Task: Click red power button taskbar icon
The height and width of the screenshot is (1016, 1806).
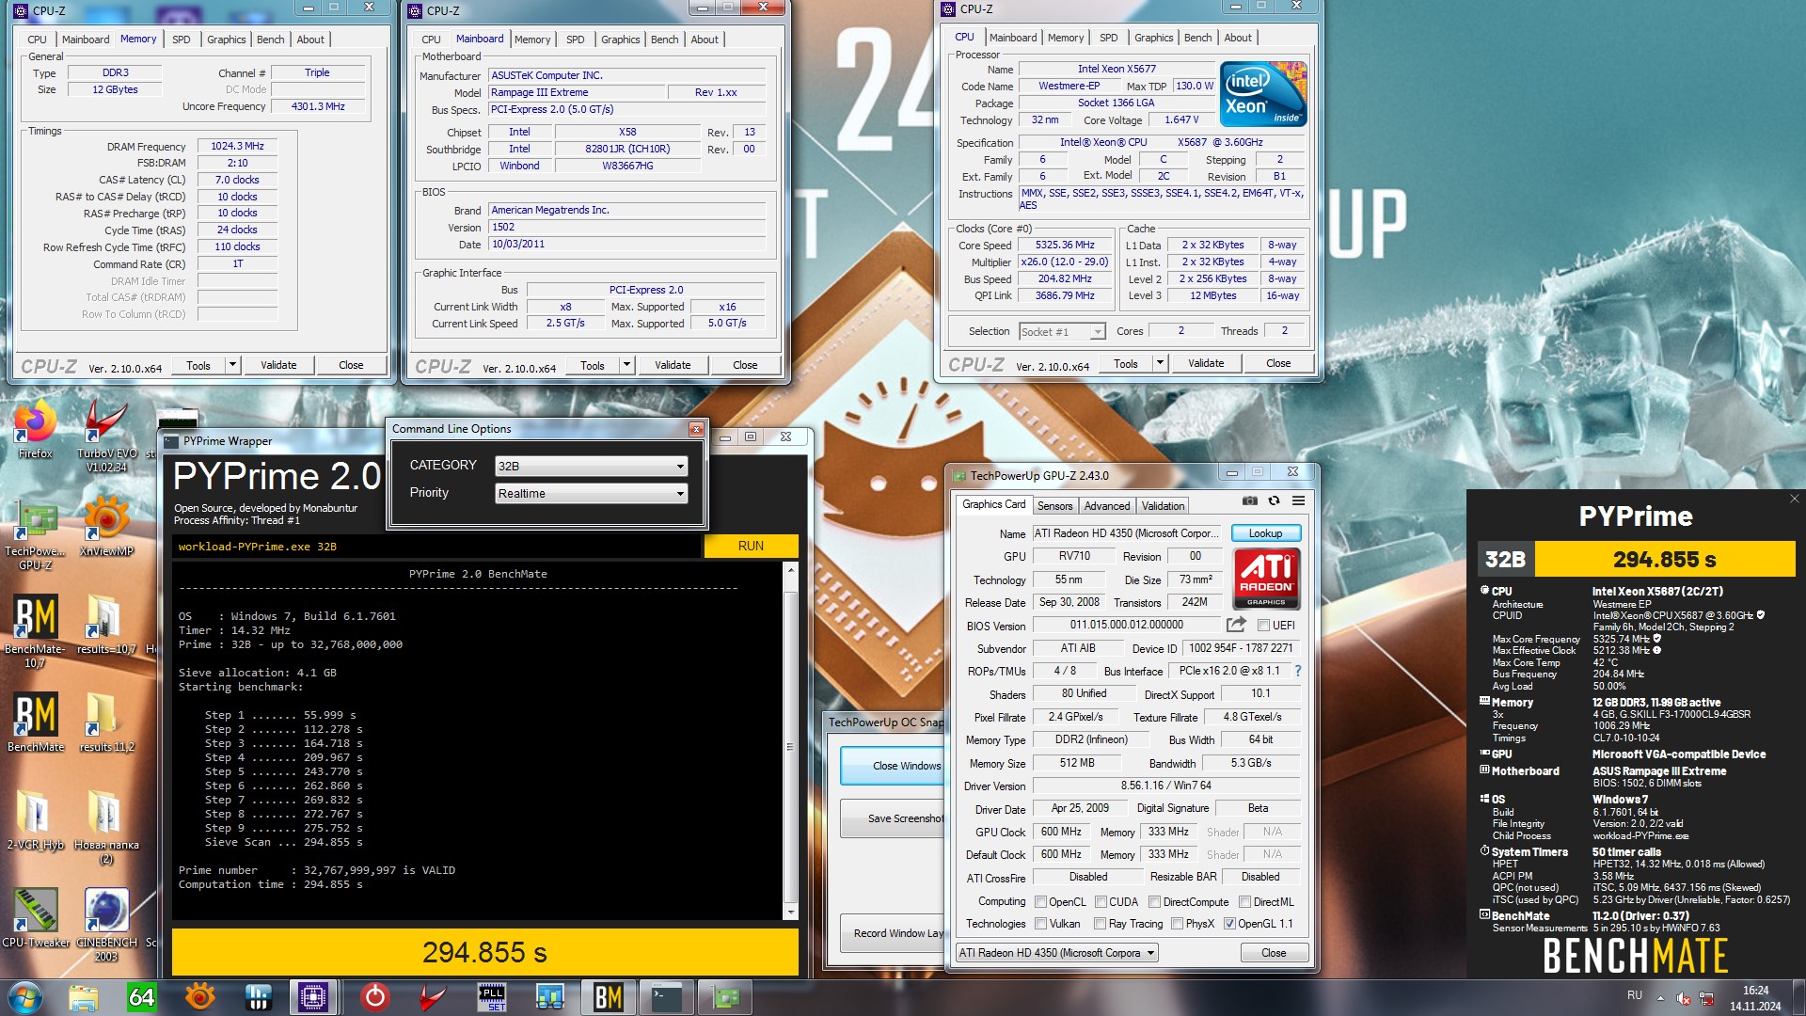Action: [374, 996]
